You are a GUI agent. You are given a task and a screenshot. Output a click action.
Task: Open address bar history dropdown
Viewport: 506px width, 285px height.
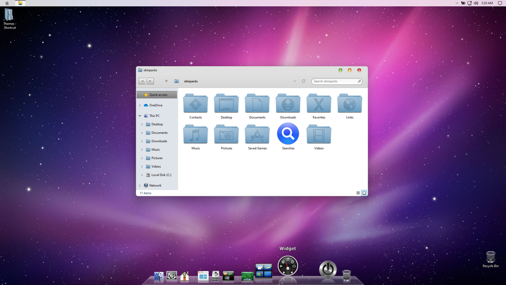pyautogui.click(x=295, y=81)
